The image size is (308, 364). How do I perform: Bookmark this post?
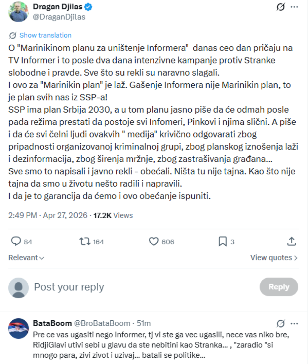[x=223, y=241]
